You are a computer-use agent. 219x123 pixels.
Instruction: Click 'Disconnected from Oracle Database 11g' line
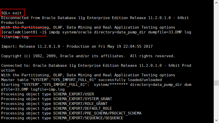tap(95, 18)
